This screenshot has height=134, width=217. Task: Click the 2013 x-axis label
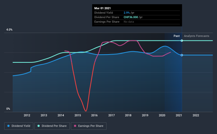(44, 115)
